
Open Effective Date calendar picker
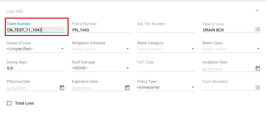pyautogui.click(x=62, y=88)
